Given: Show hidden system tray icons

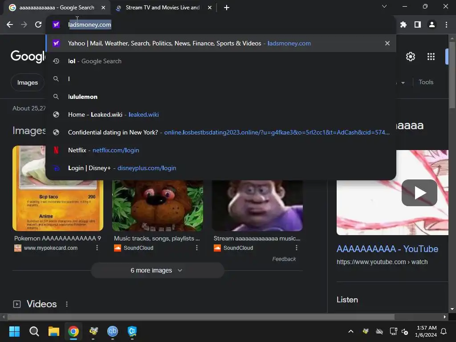Looking at the screenshot, I should (x=351, y=331).
